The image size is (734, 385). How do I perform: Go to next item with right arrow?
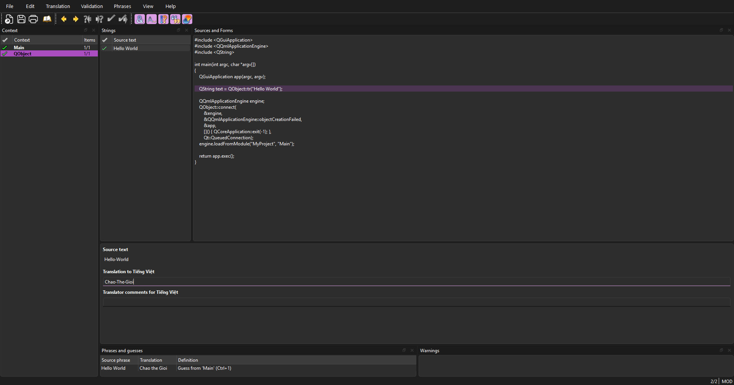[x=76, y=19]
